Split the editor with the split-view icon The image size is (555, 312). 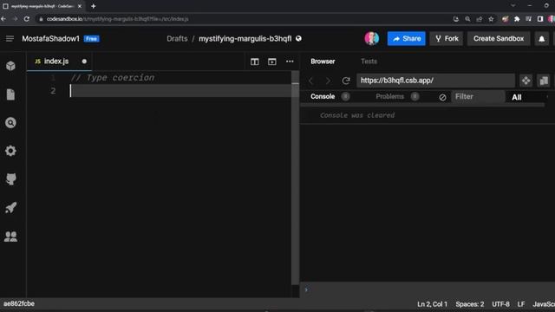(x=254, y=62)
